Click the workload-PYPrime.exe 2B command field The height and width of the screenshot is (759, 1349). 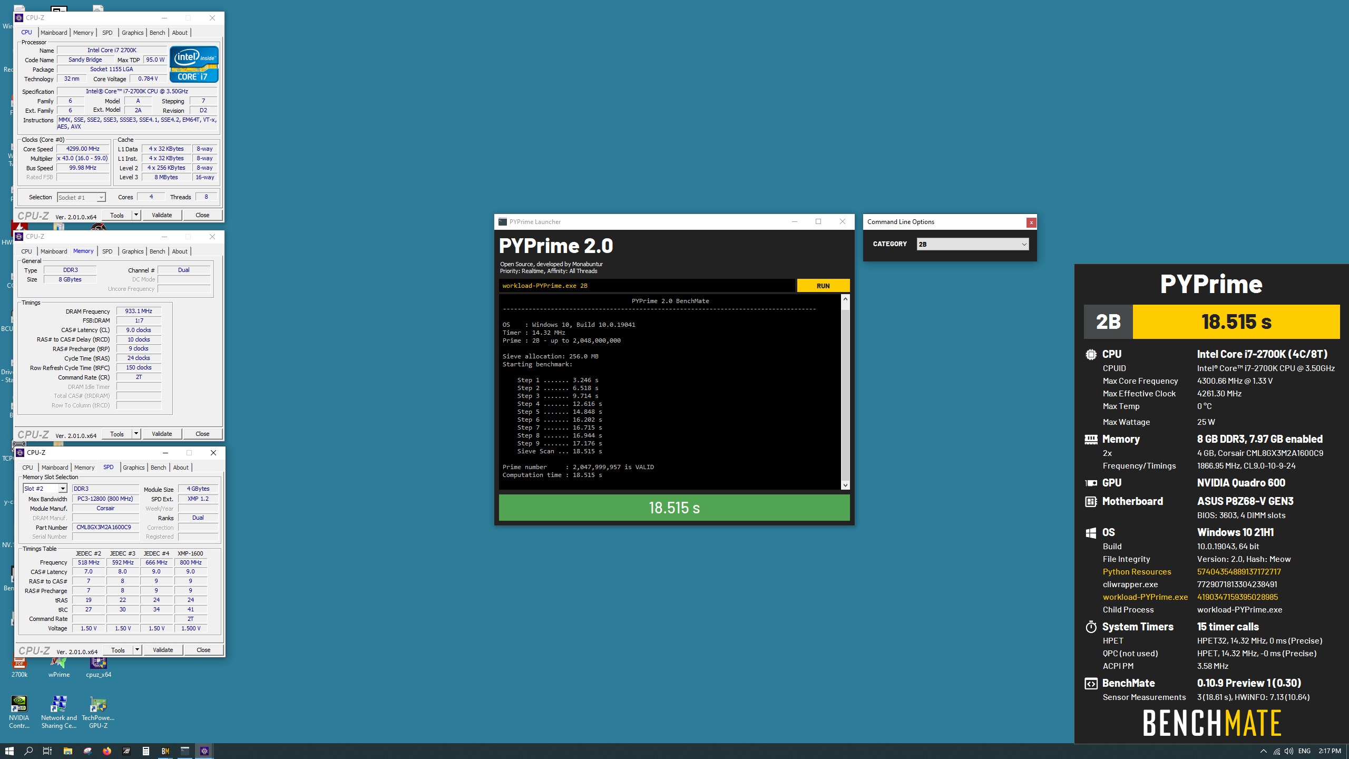pyautogui.click(x=647, y=286)
